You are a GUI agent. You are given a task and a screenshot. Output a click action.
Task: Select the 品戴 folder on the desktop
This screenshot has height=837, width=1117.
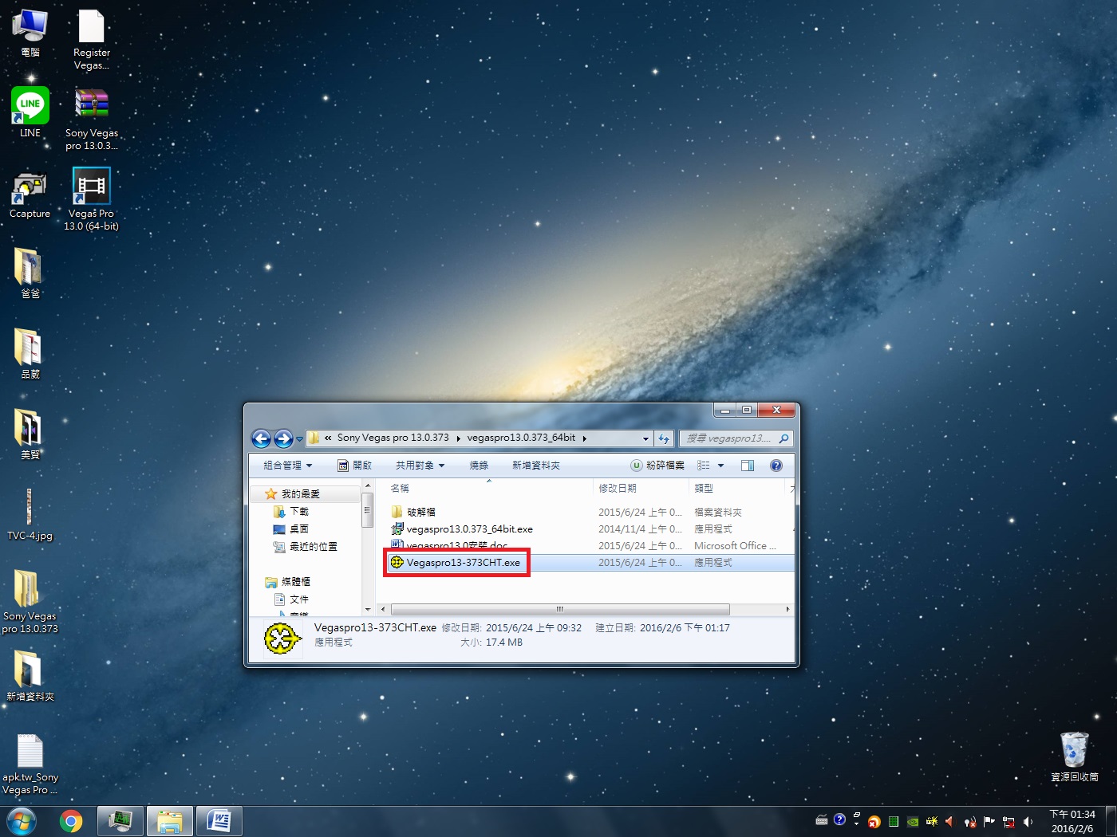pyautogui.click(x=30, y=354)
